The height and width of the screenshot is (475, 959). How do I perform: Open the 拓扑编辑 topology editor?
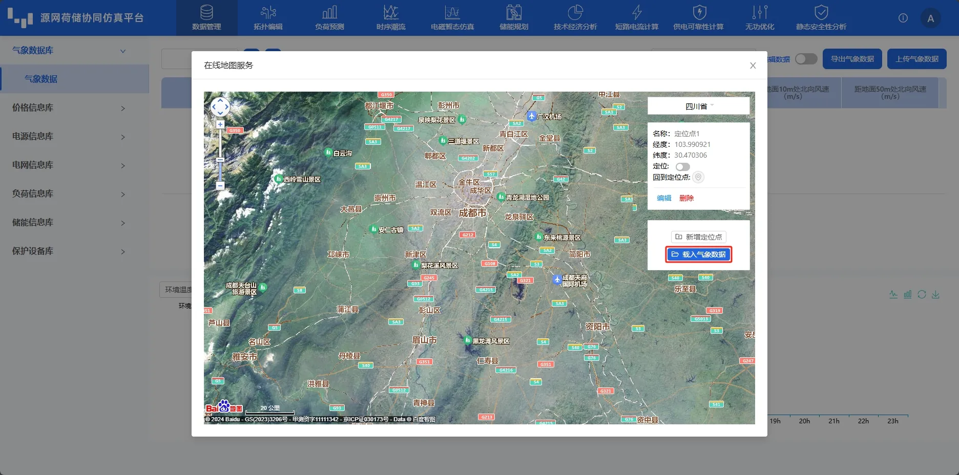coord(268,18)
